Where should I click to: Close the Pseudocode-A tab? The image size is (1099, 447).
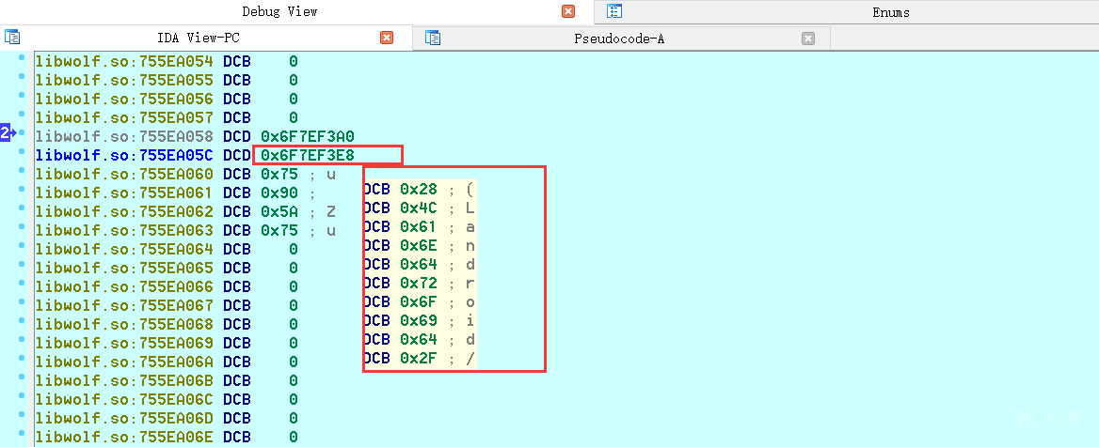coord(808,39)
